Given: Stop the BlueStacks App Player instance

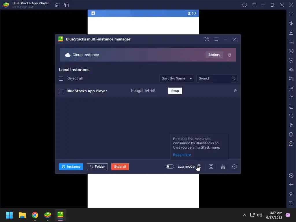Looking at the screenshot, I should tap(175, 91).
